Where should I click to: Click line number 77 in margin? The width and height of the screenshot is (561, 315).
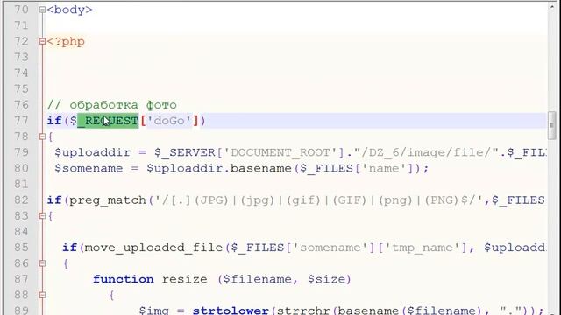tap(21, 121)
